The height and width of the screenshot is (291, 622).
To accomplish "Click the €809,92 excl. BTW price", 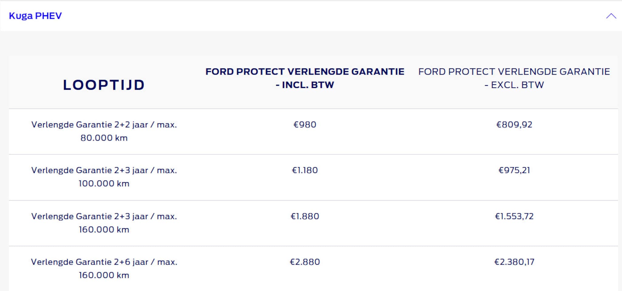I will tap(514, 125).
